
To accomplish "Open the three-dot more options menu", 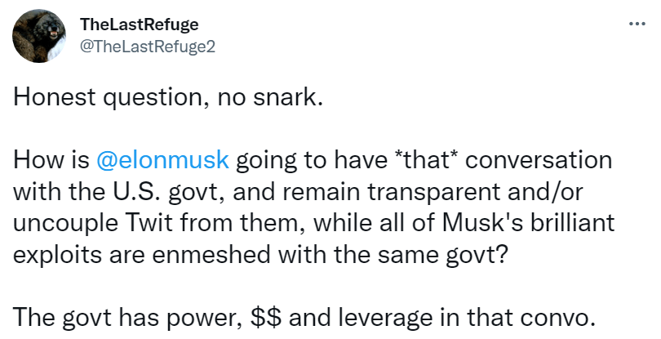I will [x=637, y=24].
